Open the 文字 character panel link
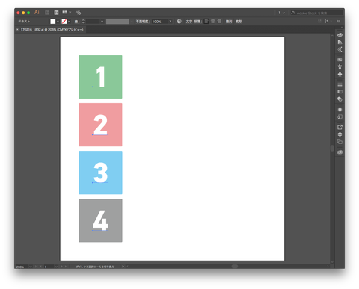Screen dimensions: 359x289 tap(189, 22)
